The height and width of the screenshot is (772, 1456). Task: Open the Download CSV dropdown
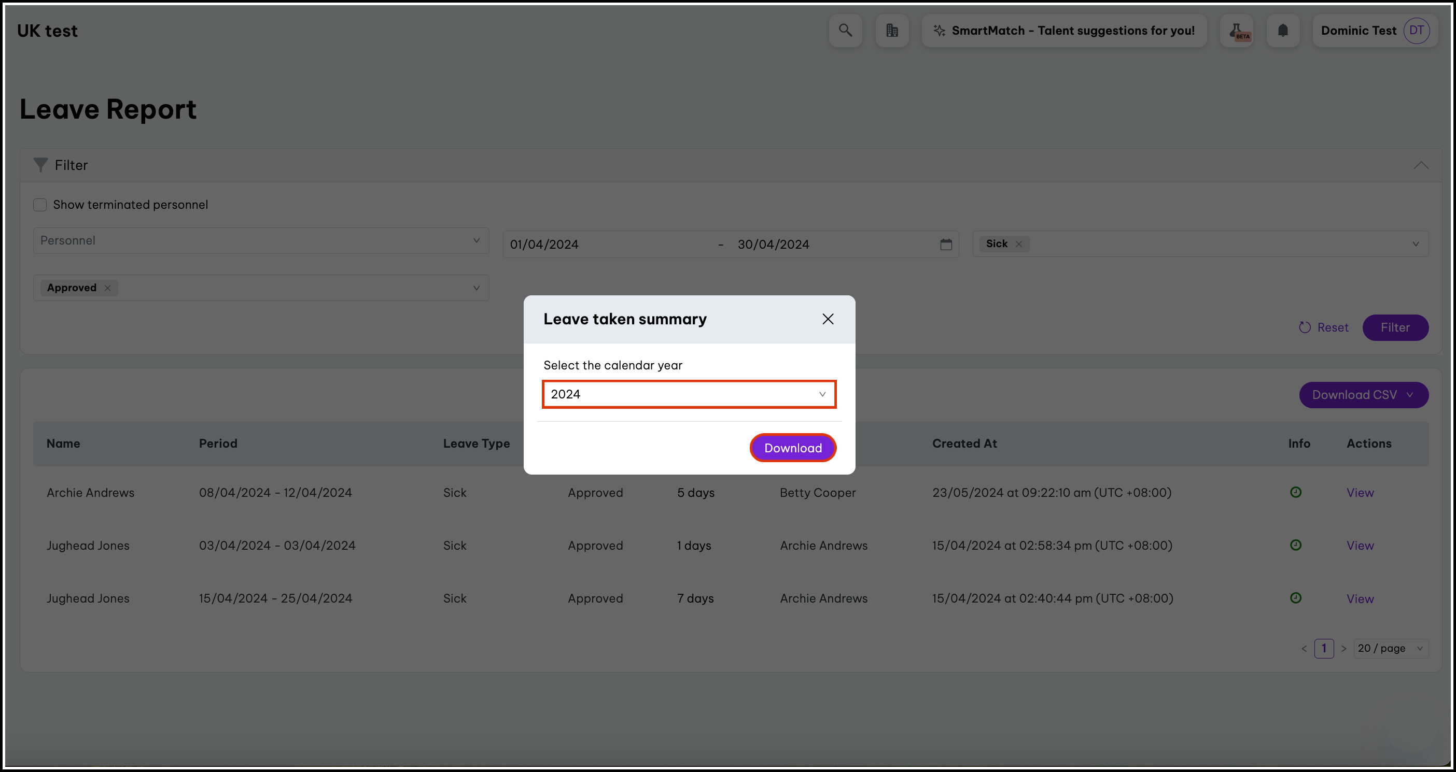[x=1363, y=395]
